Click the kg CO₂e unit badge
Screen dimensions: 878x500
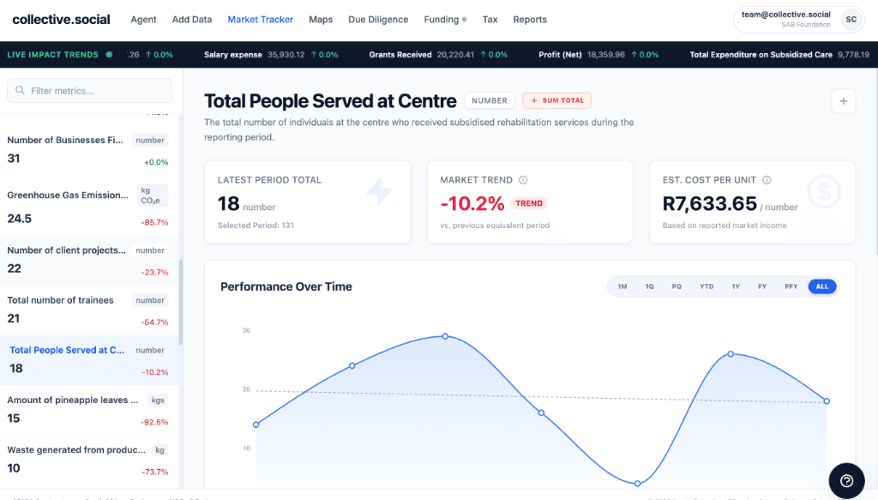pyautogui.click(x=152, y=195)
